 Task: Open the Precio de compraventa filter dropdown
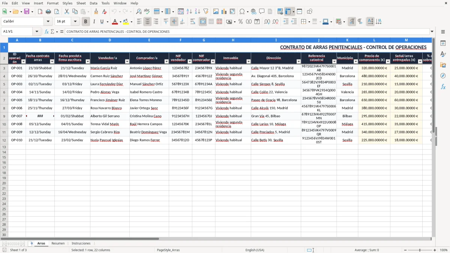388,61
